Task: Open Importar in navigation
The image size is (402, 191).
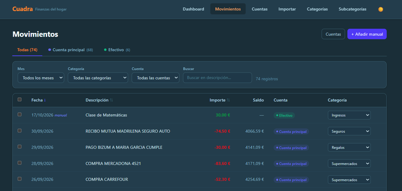Action: coord(287,9)
